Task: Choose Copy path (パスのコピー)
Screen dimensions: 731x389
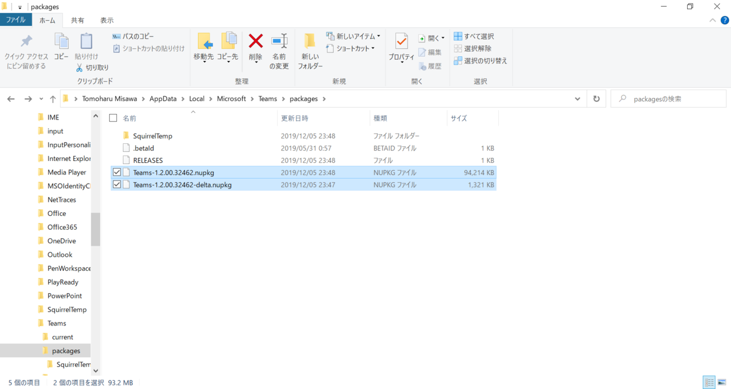Action: [x=133, y=37]
